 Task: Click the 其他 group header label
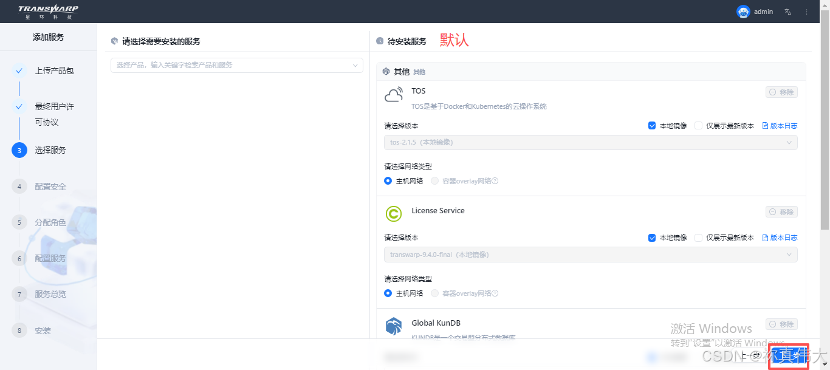click(402, 72)
